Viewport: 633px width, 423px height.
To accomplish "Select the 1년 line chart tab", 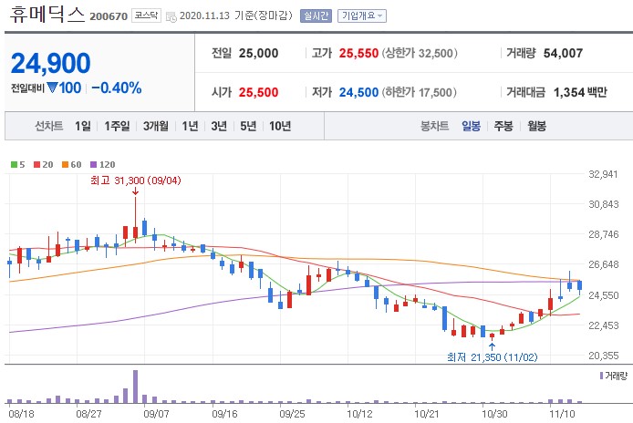I will 190,126.
